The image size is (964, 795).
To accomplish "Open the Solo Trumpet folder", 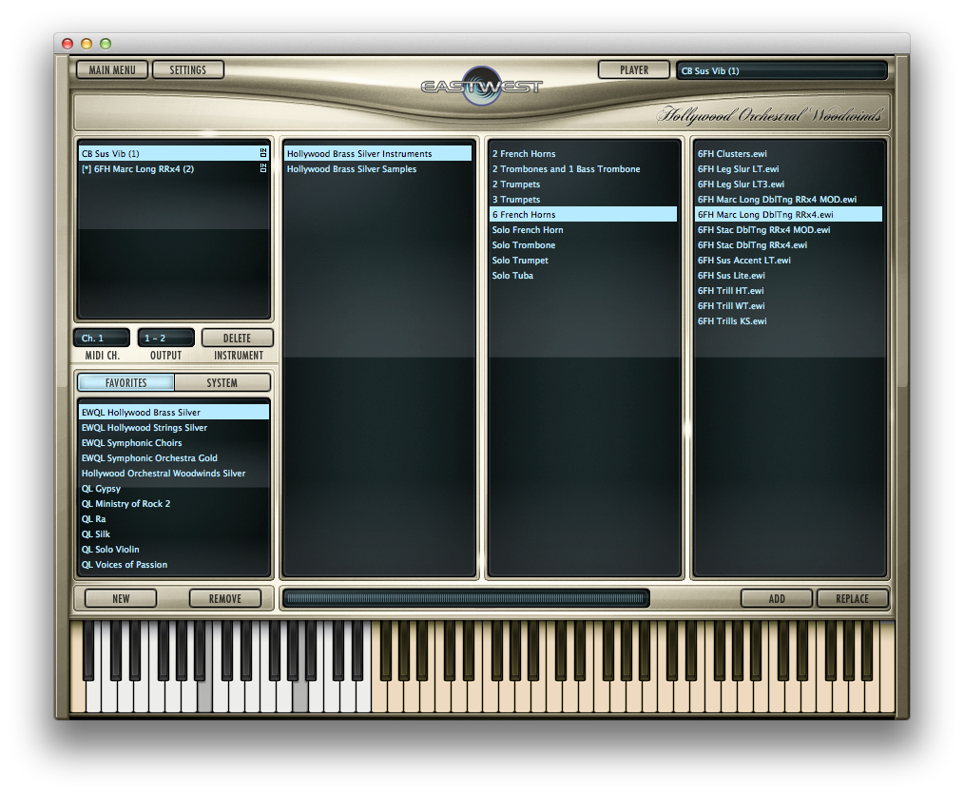I will pos(584,261).
